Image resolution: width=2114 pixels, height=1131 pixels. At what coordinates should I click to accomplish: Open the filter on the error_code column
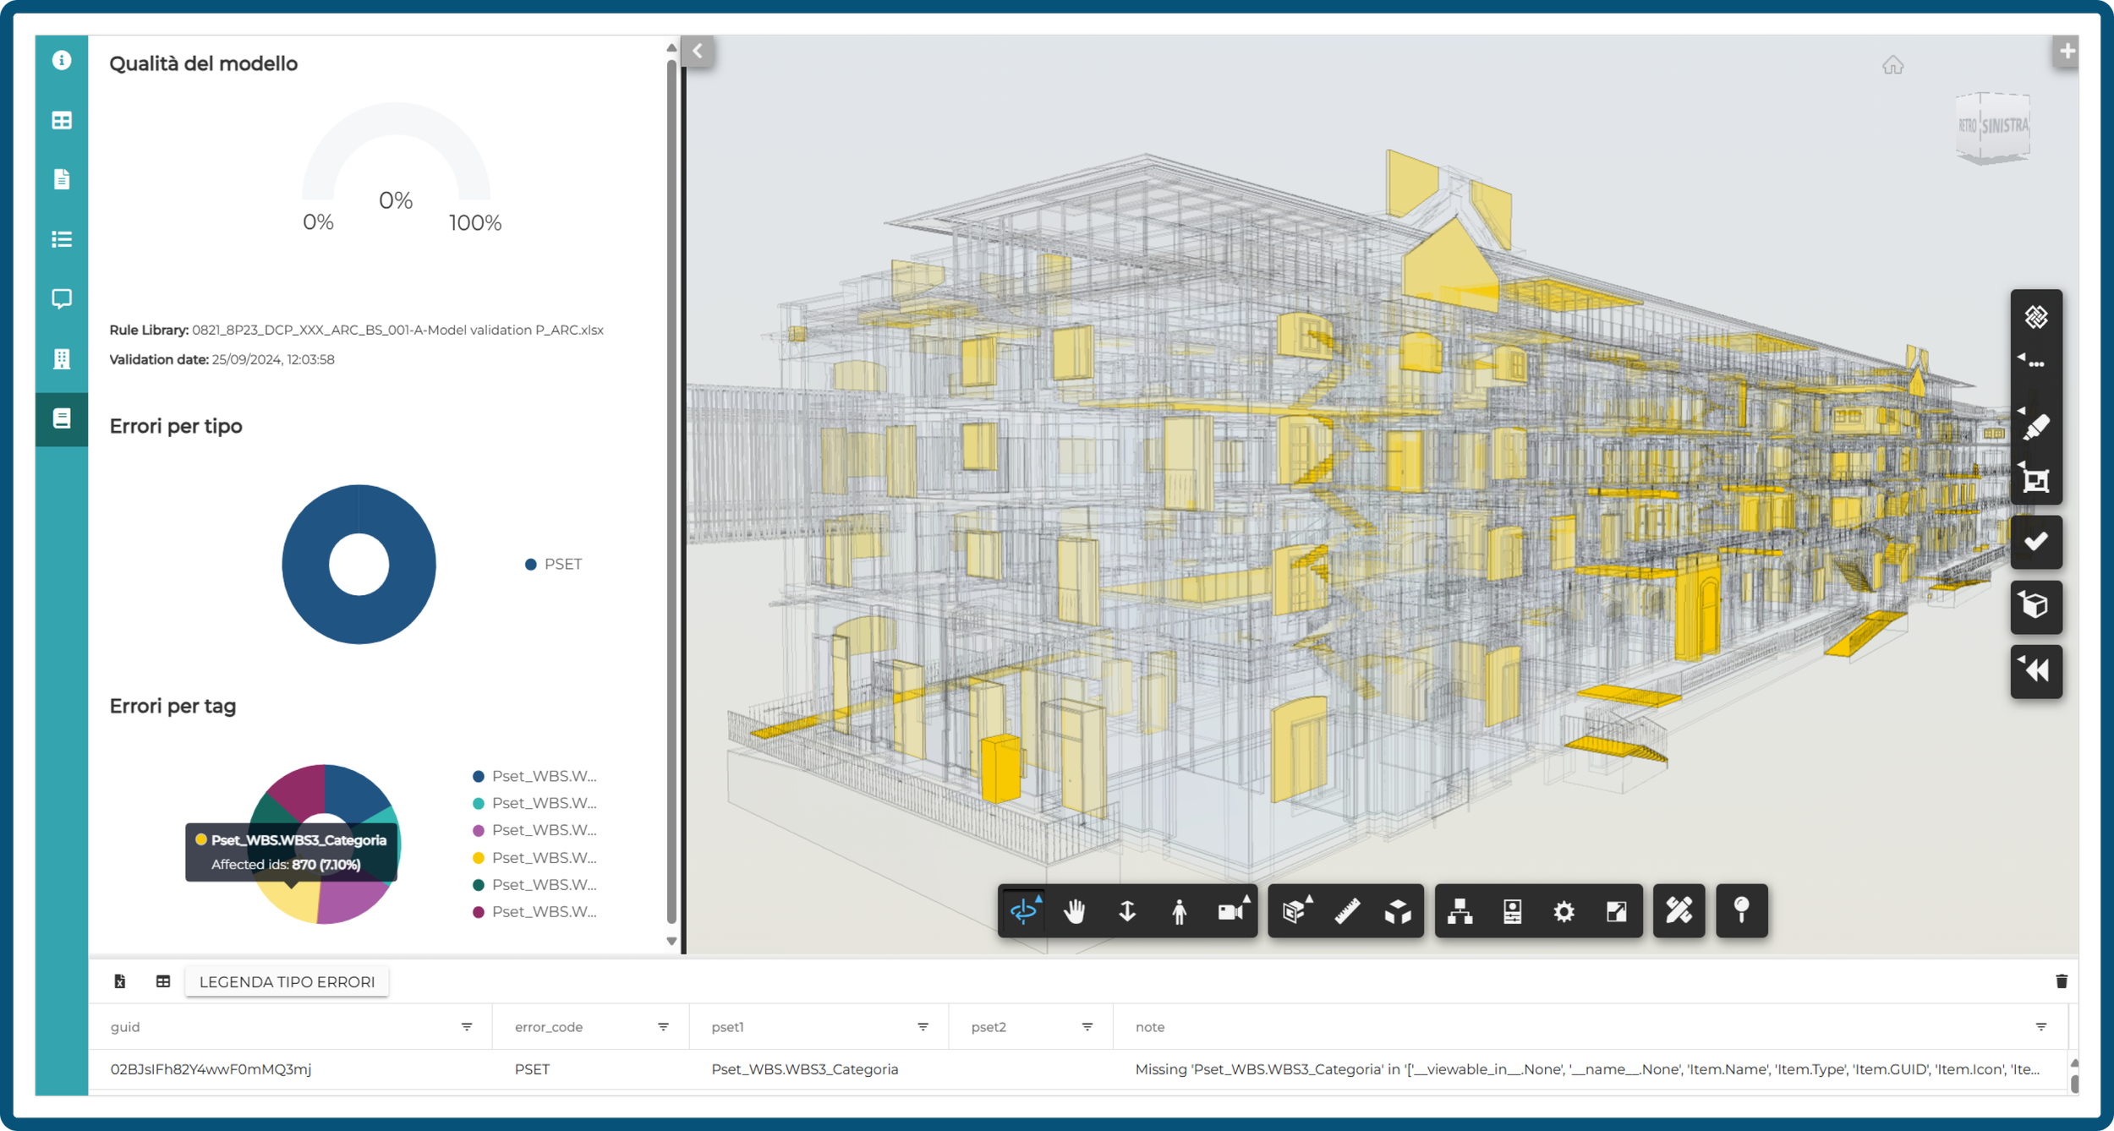click(x=662, y=1027)
